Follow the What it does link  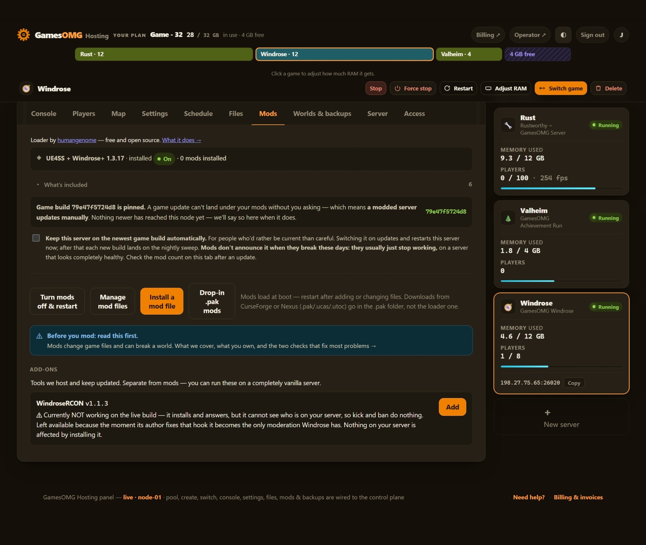click(181, 140)
